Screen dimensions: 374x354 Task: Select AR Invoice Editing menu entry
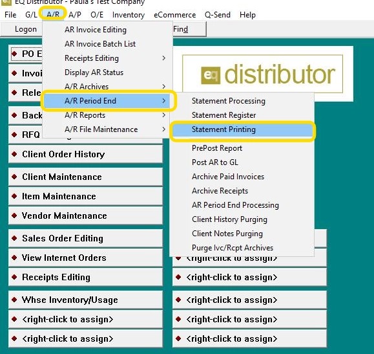pyautogui.click(x=108, y=30)
